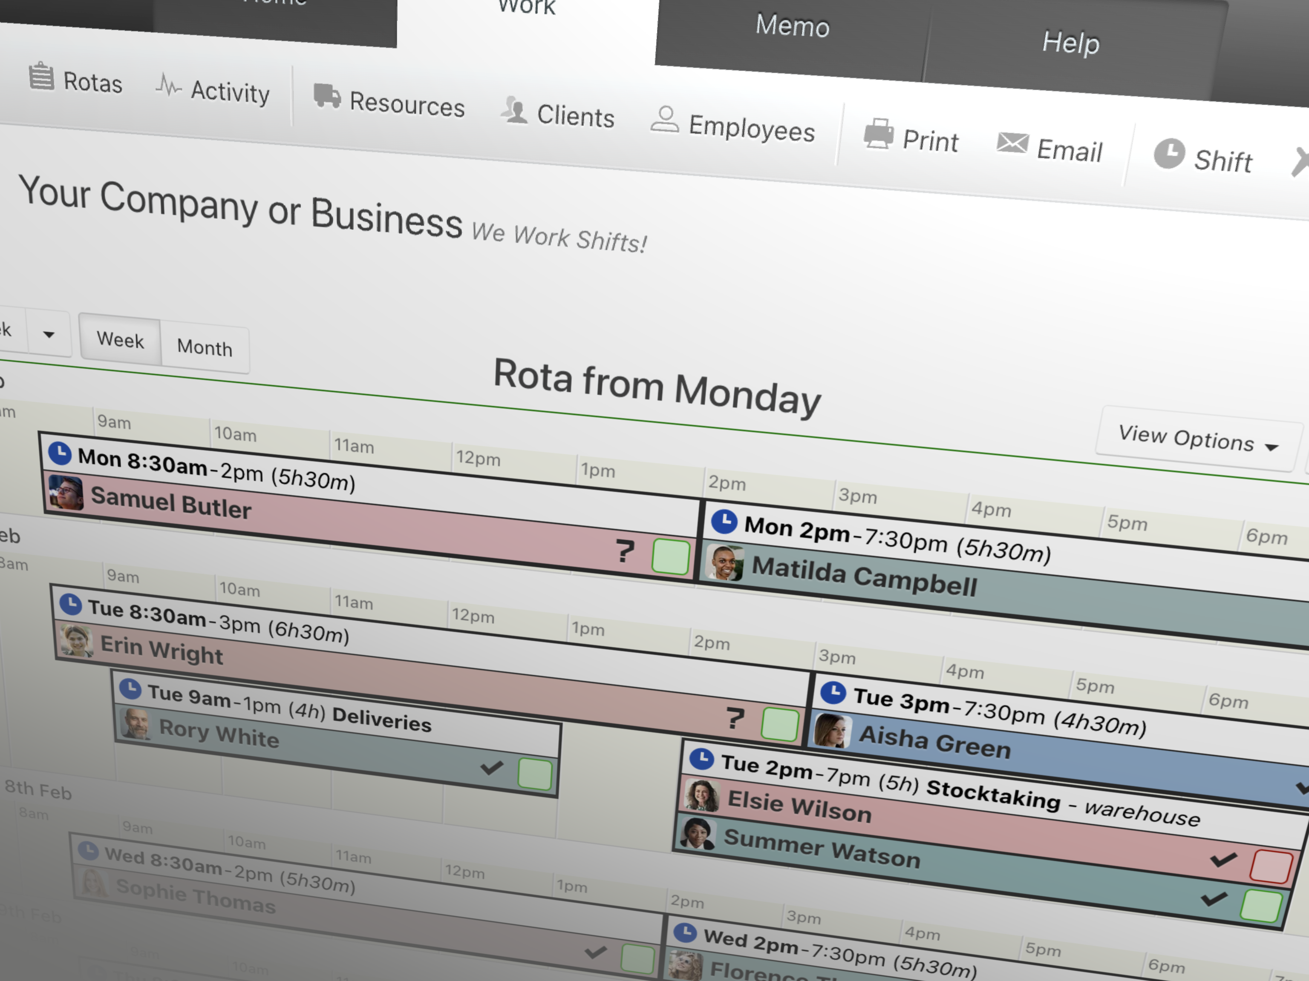
Task: Toggle green box on Erin Wright shift
Action: (x=781, y=724)
